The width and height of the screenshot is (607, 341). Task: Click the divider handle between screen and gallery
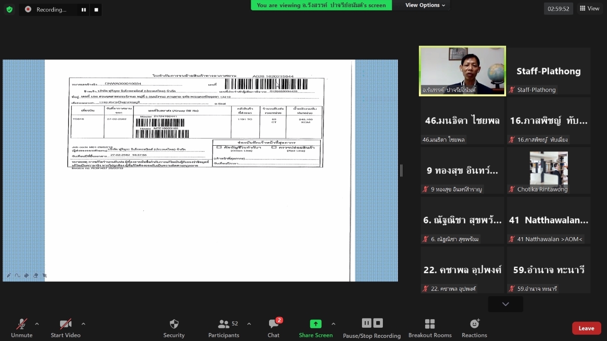(401, 170)
